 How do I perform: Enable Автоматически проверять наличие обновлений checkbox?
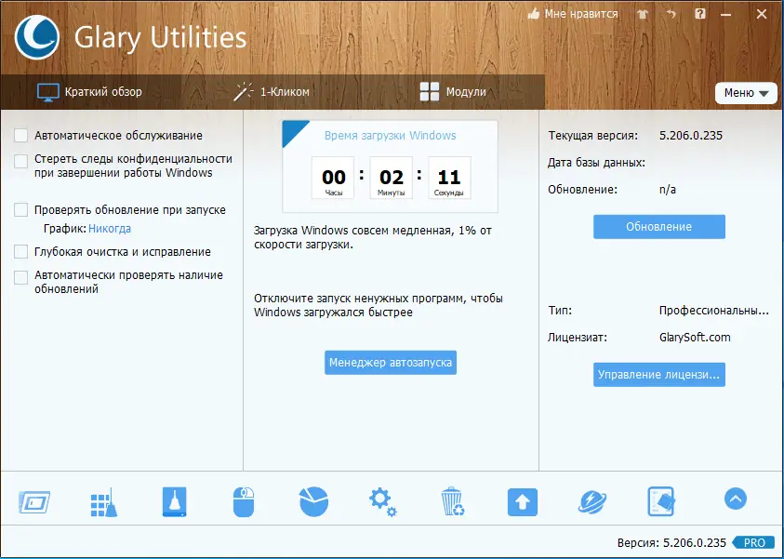coord(21,277)
